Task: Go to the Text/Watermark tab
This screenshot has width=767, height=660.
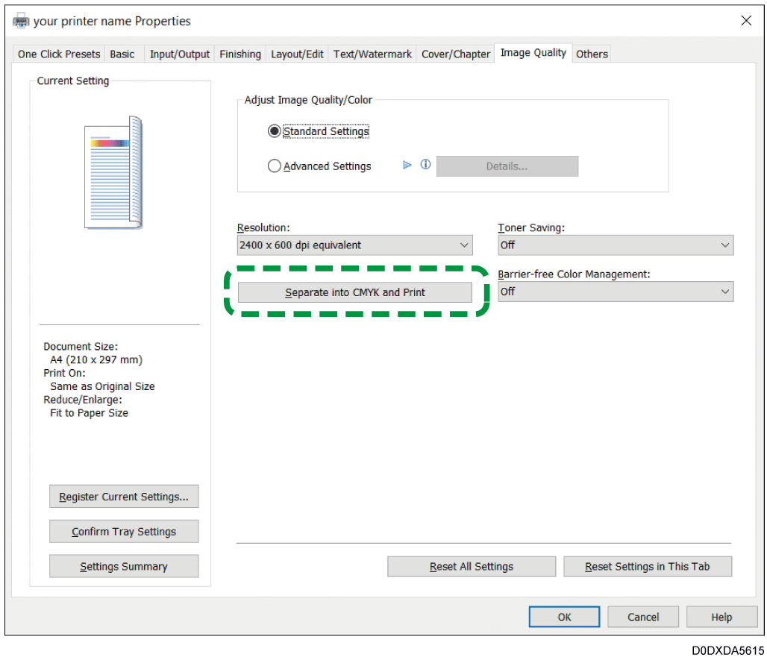Action: (x=372, y=54)
